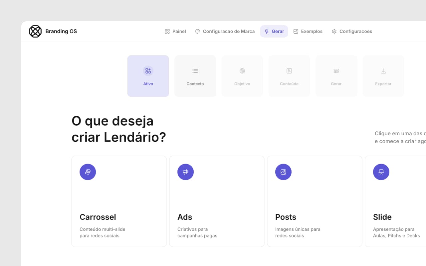Click the Branding OS logo icon
The image size is (426, 266).
pos(35,31)
